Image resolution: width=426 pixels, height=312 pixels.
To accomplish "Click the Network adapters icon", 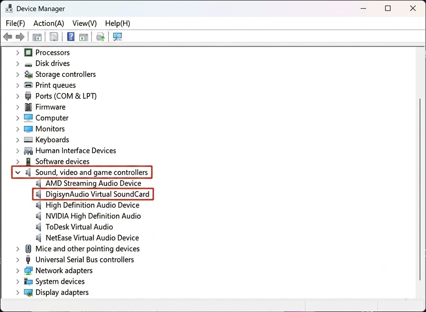I will 28,271.
